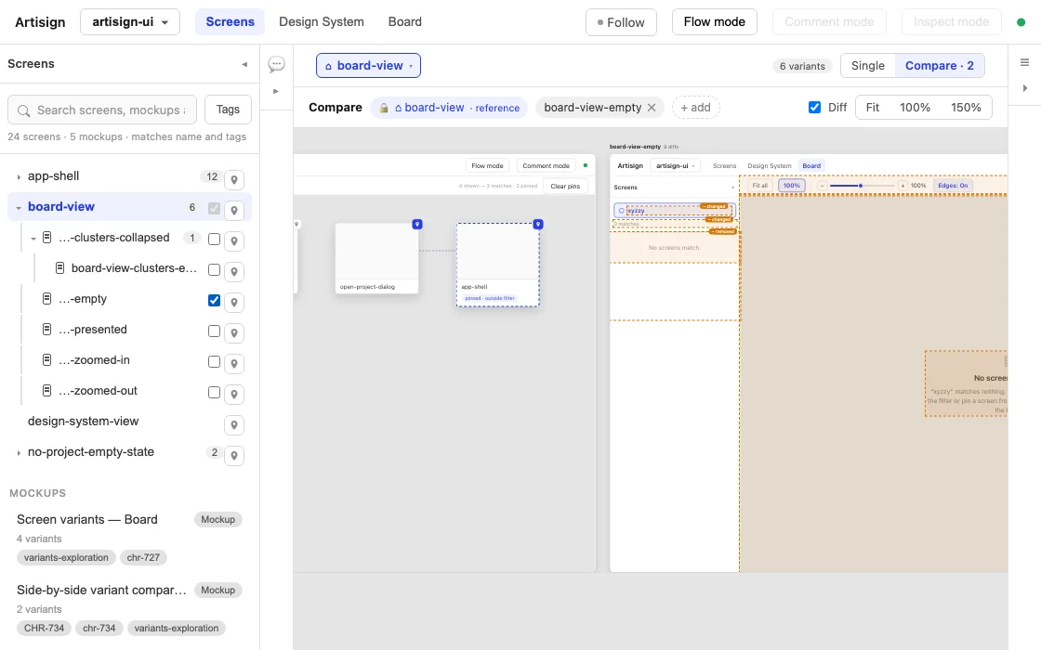Click document icon of …-zoomed-out row

point(46,390)
